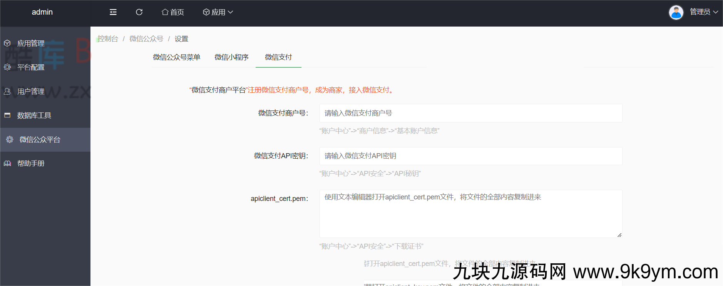Expand the 应用 dropdown arrow

coord(231,12)
